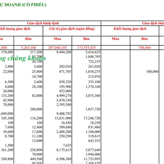
Task: Select cell 7,635
Action: [x=67, y=145]
